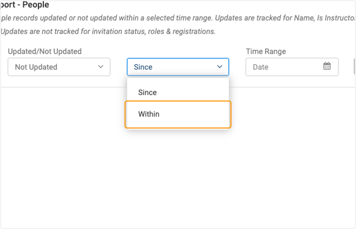Screen dimensions: 356x229
Task: Select the Since option in the list
Action: pyautogui.click(x=178, y=92)
